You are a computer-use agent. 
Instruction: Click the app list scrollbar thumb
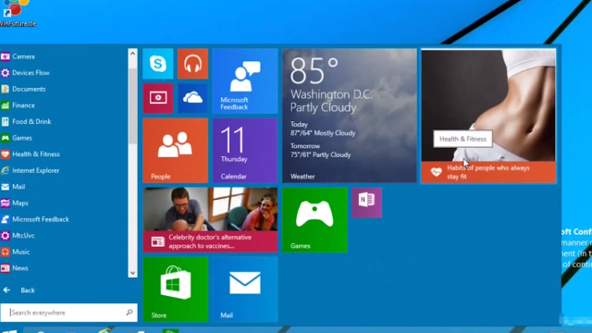[x=132, y=105]
